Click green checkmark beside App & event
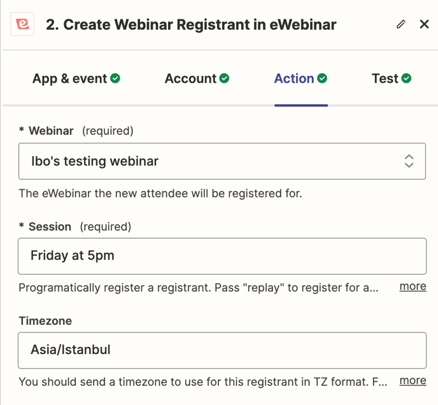 [x=115, y=78]
